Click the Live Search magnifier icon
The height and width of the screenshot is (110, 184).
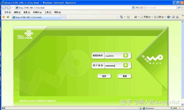pos(179,8)
